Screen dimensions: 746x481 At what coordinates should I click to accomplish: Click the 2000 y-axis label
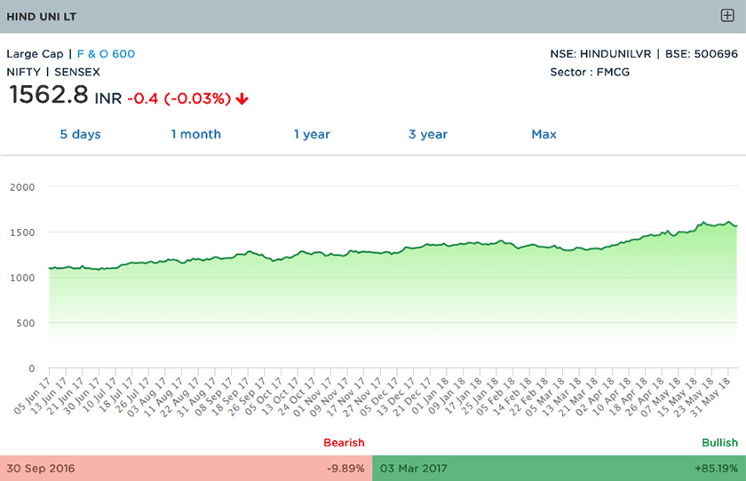[x=22, y=187]
